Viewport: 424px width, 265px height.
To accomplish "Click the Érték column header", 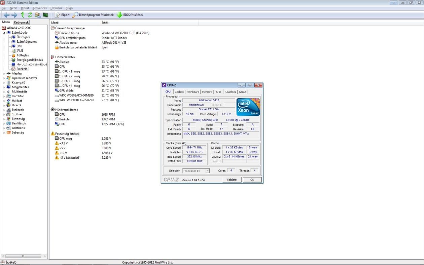I will (149, 23).
